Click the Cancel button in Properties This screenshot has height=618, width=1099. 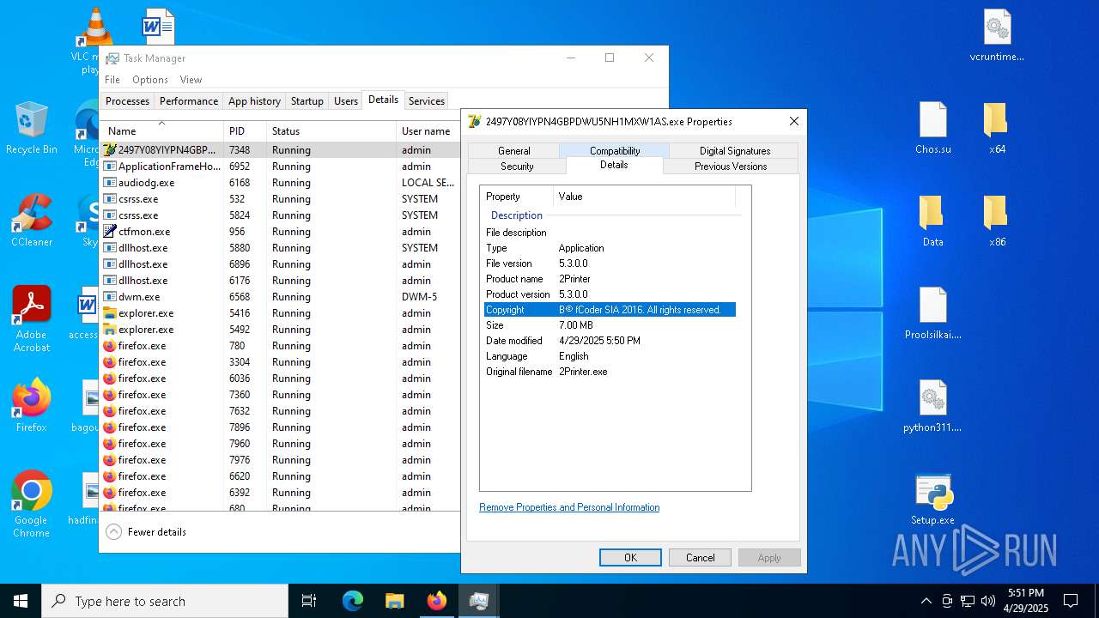pyautogui.click(x=700, y=557)
